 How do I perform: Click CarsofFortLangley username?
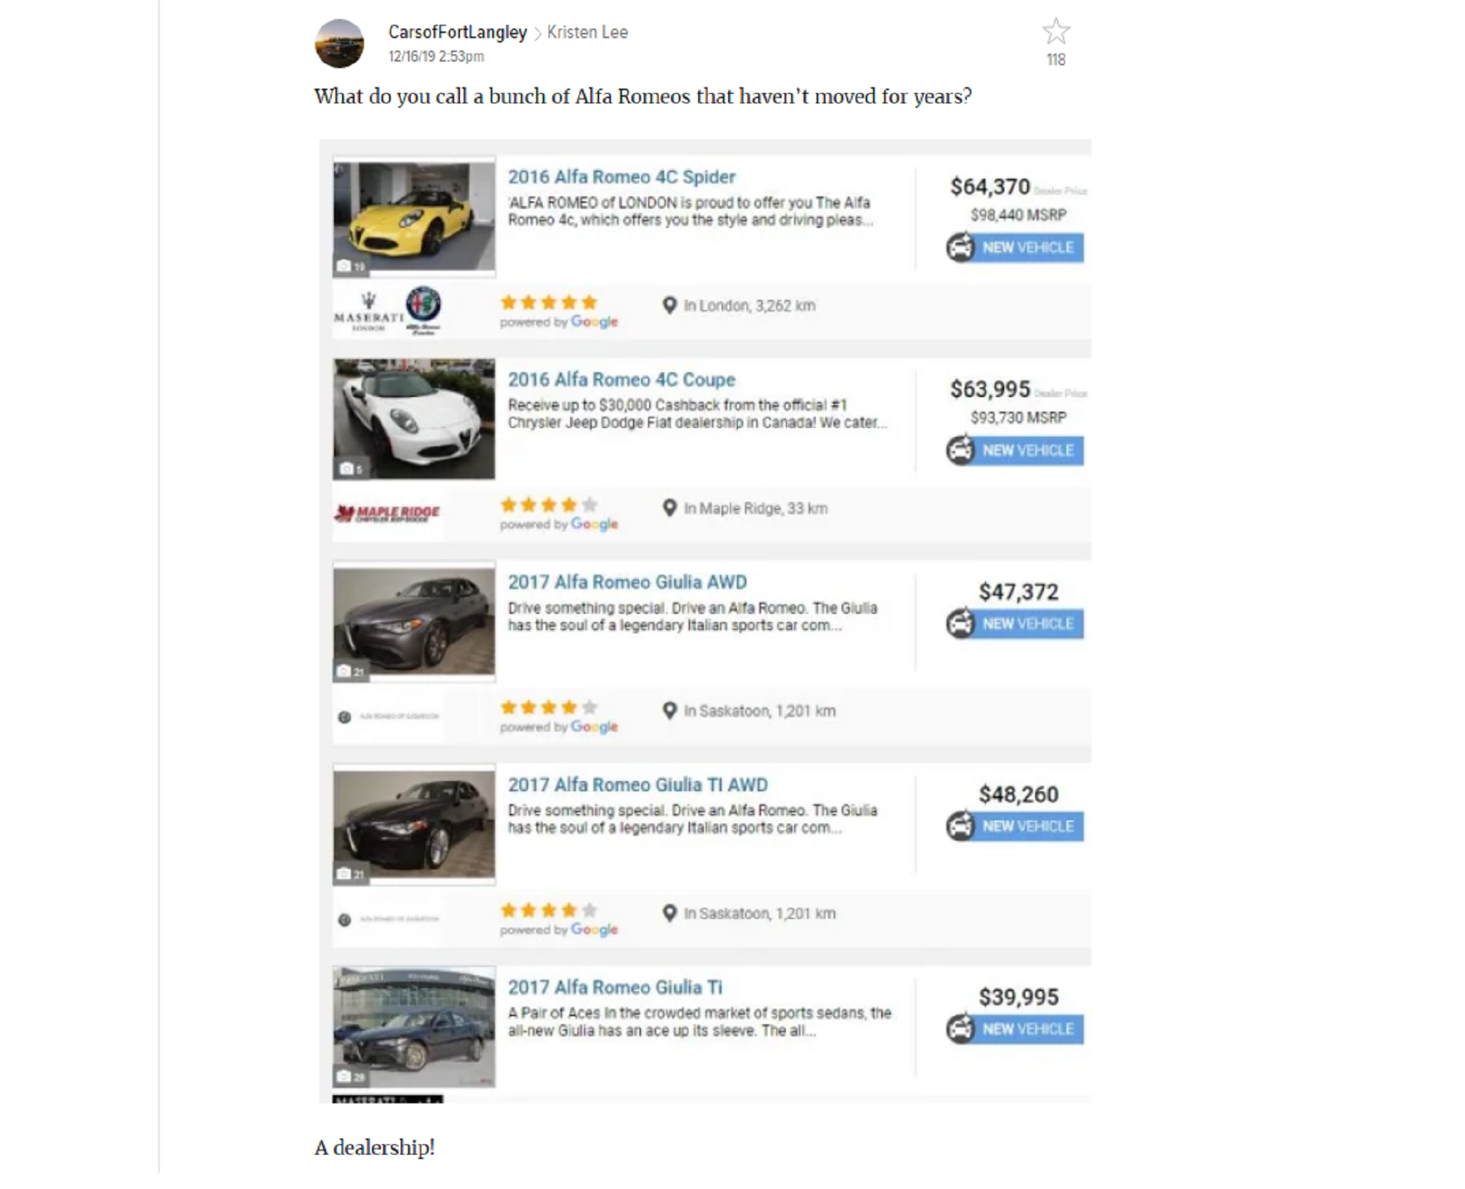pos(458,32)
